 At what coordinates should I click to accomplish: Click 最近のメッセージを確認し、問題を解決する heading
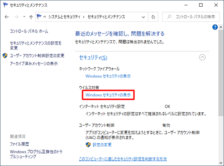[120, 34]
